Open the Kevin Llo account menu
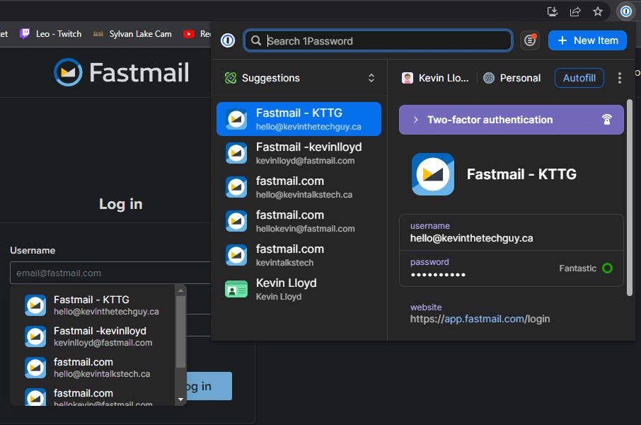This screenshot has width=641, height=425. (432, 78)
